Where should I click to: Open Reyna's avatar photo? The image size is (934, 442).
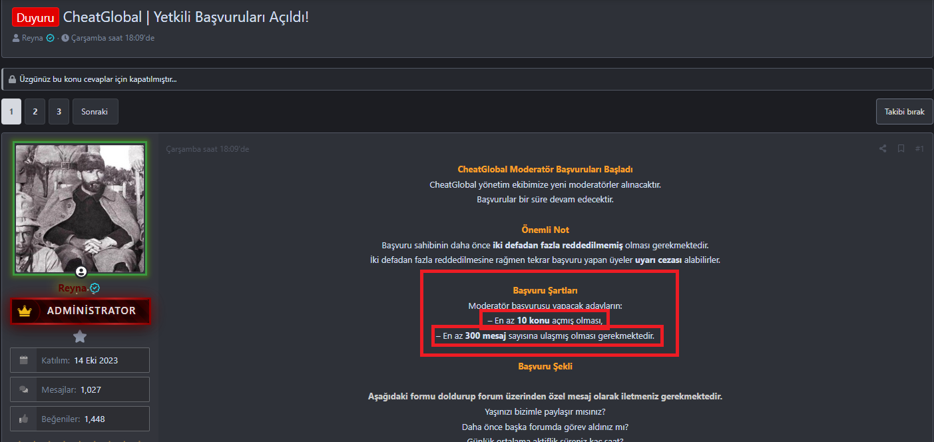pyautogui.click(x=80, y=208)
